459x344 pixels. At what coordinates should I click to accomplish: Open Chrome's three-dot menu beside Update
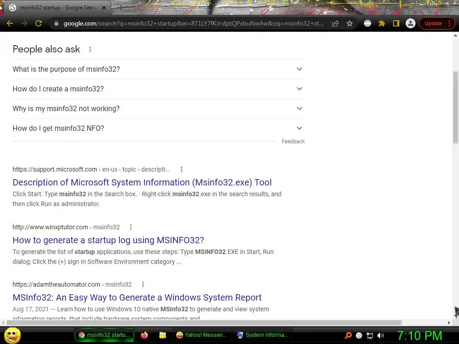449,23
